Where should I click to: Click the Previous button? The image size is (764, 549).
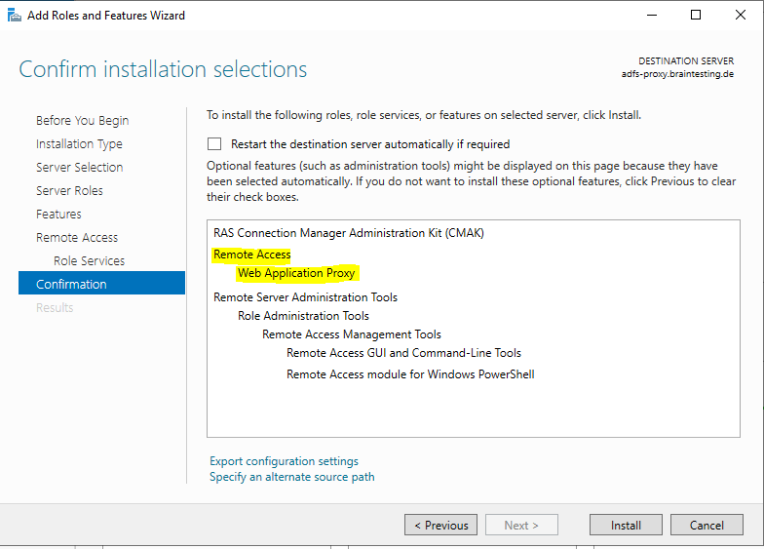(440, 525)
